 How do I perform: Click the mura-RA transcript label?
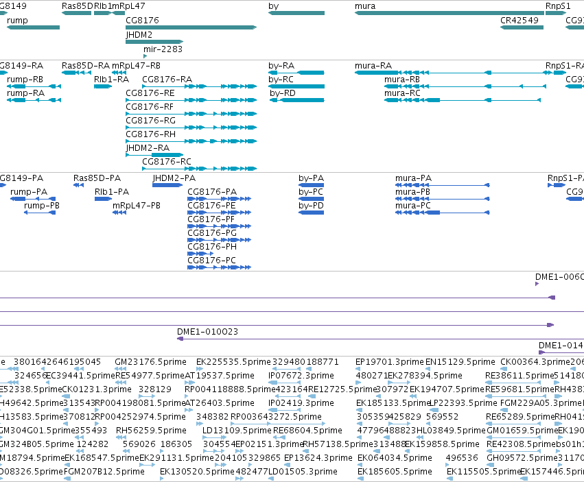click(x=373, y=66)
